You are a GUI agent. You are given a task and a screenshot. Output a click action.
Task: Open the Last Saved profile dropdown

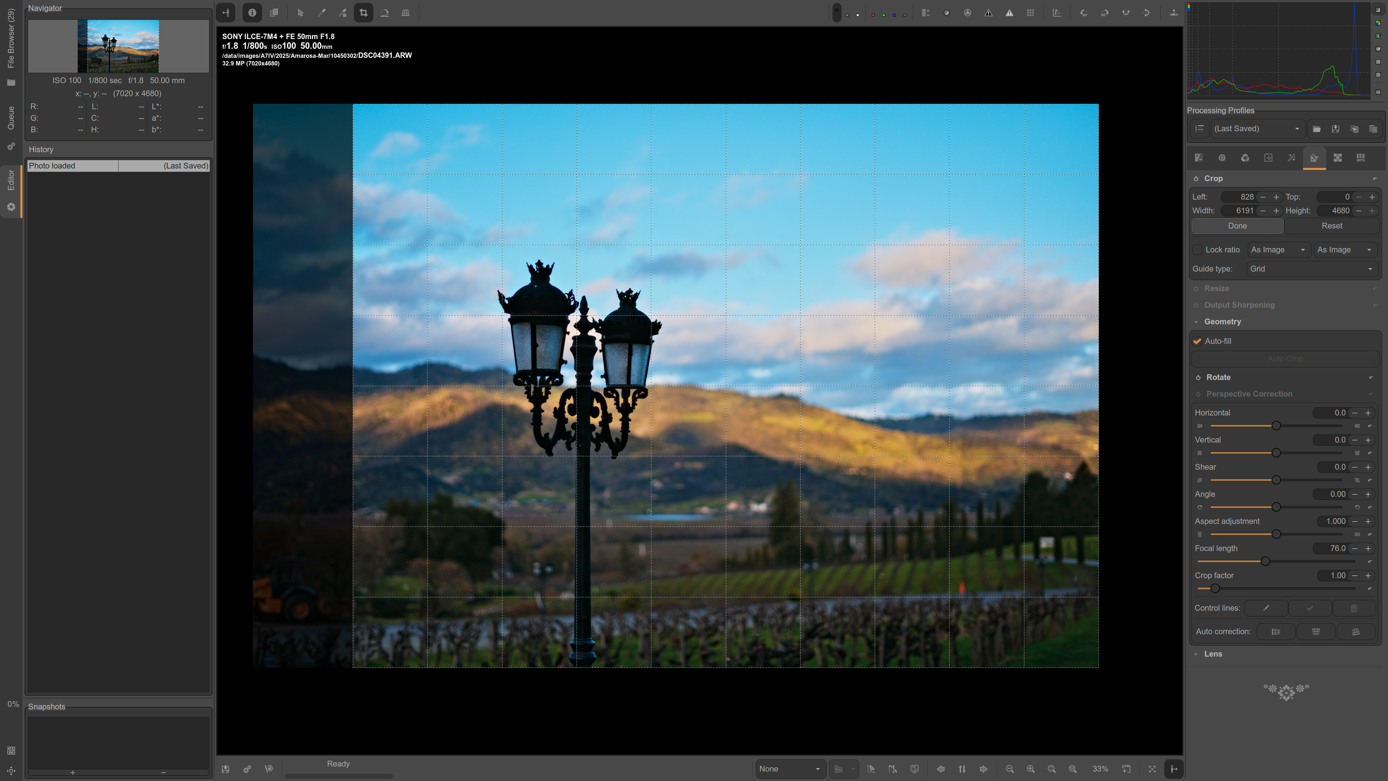tap(1256, 129)
